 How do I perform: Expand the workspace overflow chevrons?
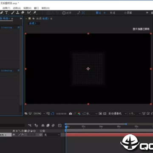click(x=147, y=13)
